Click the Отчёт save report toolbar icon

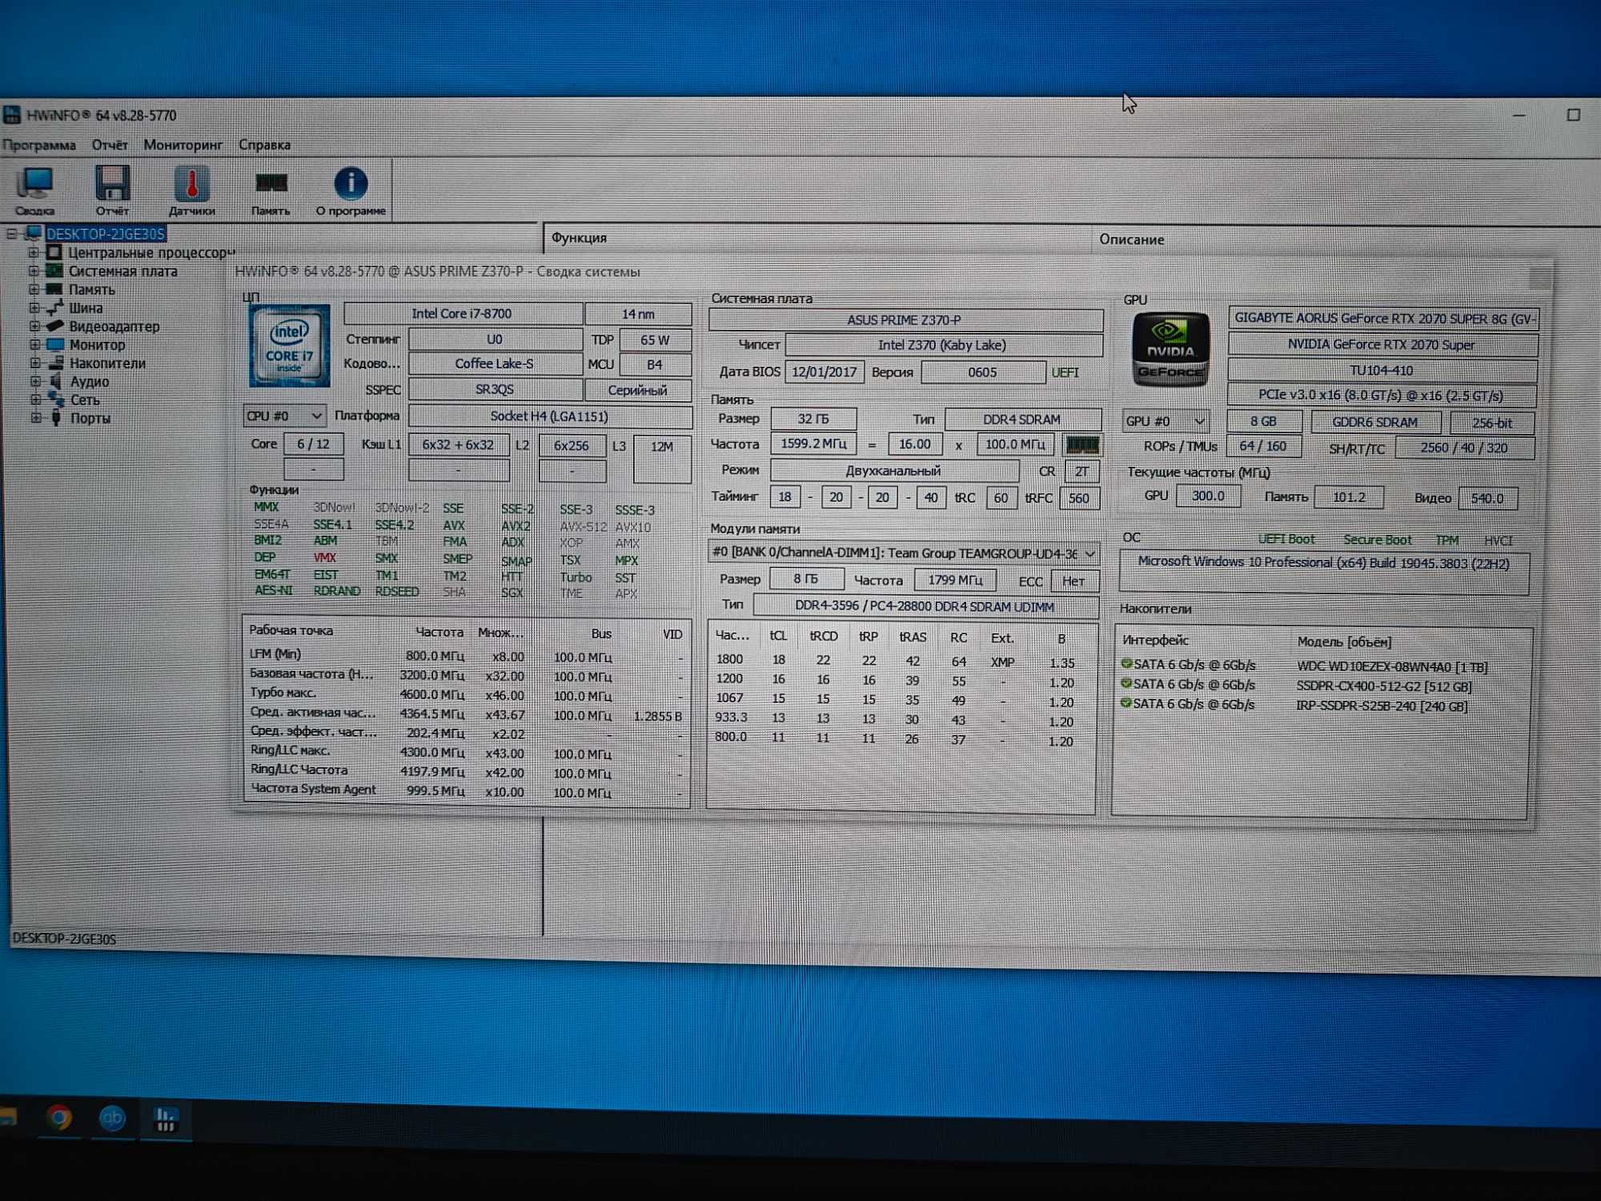112,190
